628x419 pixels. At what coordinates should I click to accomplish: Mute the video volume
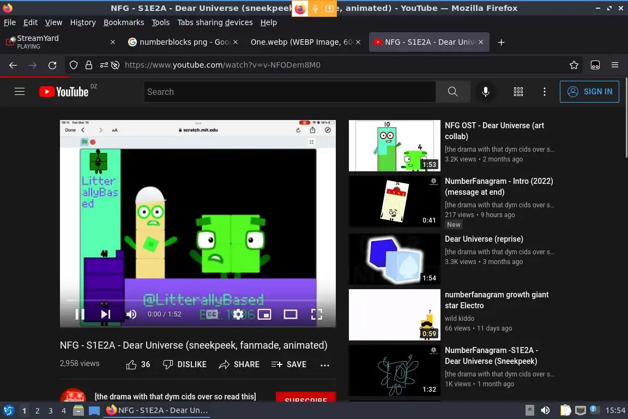pos(131,314)
